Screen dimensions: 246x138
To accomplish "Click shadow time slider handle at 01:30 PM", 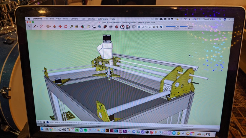I will coord(188,27).
